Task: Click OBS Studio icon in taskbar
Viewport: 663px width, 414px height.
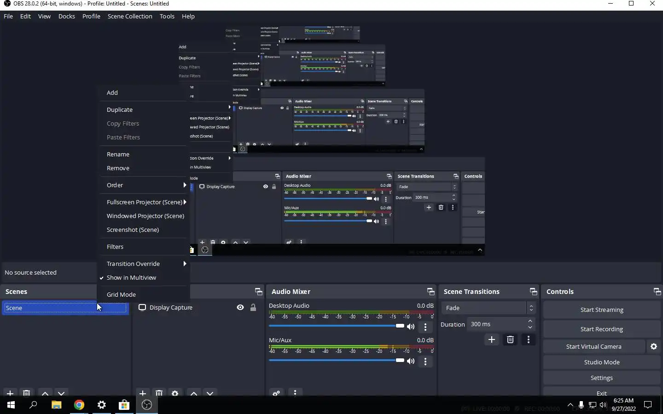Action: (147, 405)
